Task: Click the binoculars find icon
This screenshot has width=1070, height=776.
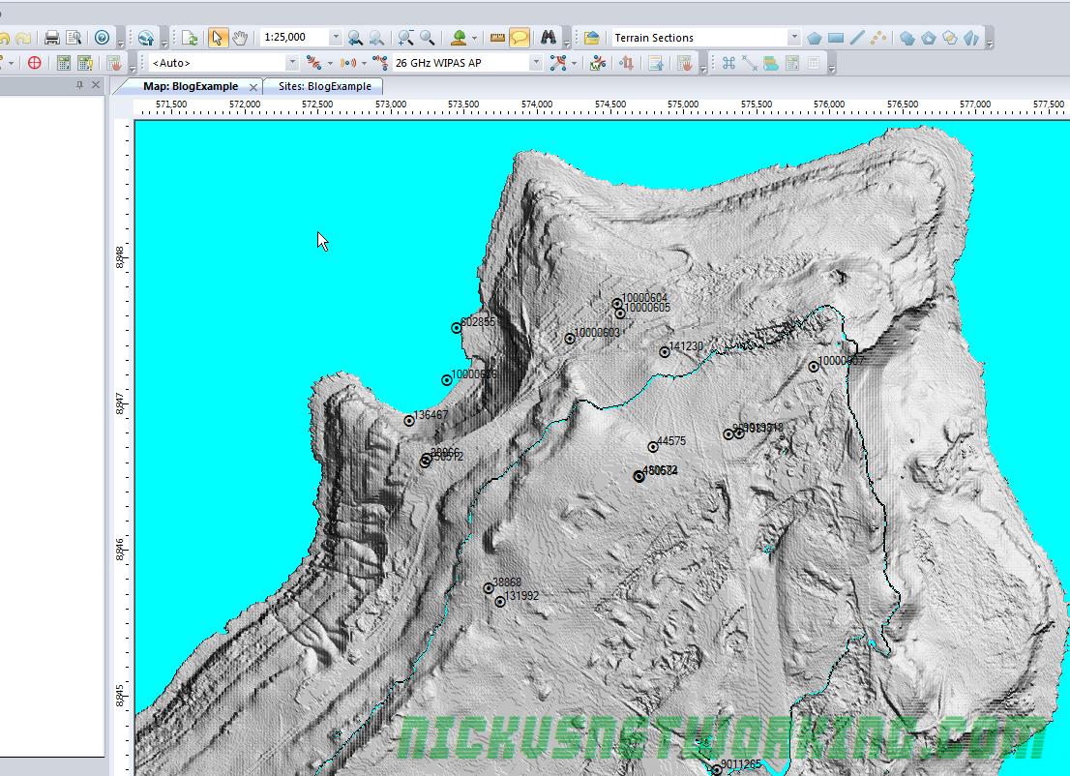Action: coord(549,38)
